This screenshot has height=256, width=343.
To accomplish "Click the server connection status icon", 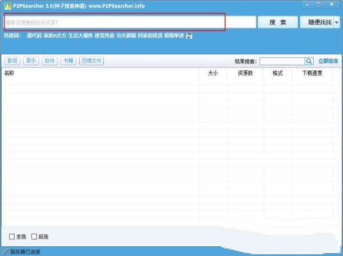I will pos(6,251).
